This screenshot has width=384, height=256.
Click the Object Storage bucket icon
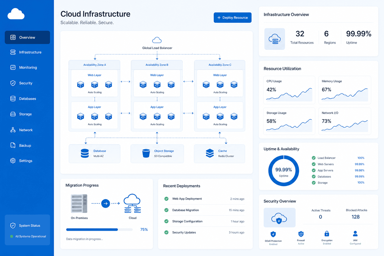click(146, 153)
